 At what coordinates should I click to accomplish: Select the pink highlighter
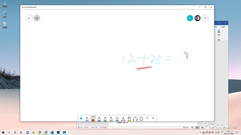[x=123, y=119]
